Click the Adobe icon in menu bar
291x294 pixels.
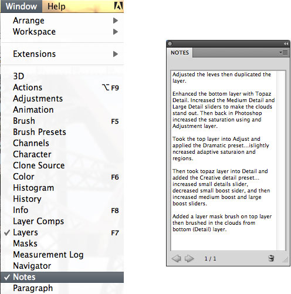[119, 6]
